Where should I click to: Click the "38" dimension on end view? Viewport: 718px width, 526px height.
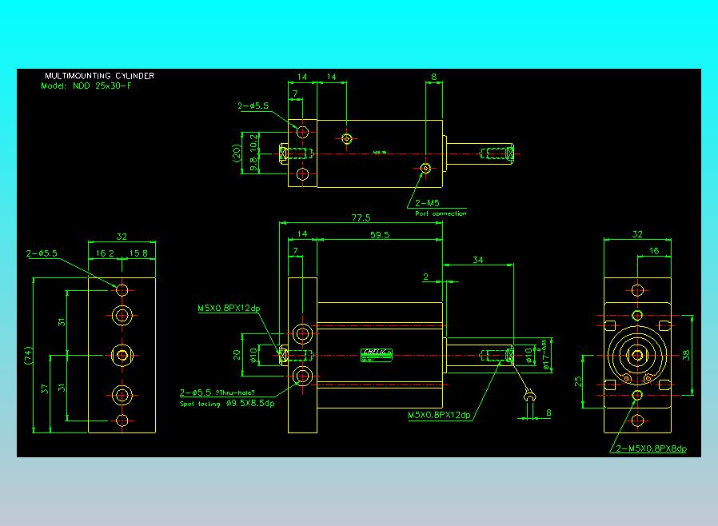point(685,355)
